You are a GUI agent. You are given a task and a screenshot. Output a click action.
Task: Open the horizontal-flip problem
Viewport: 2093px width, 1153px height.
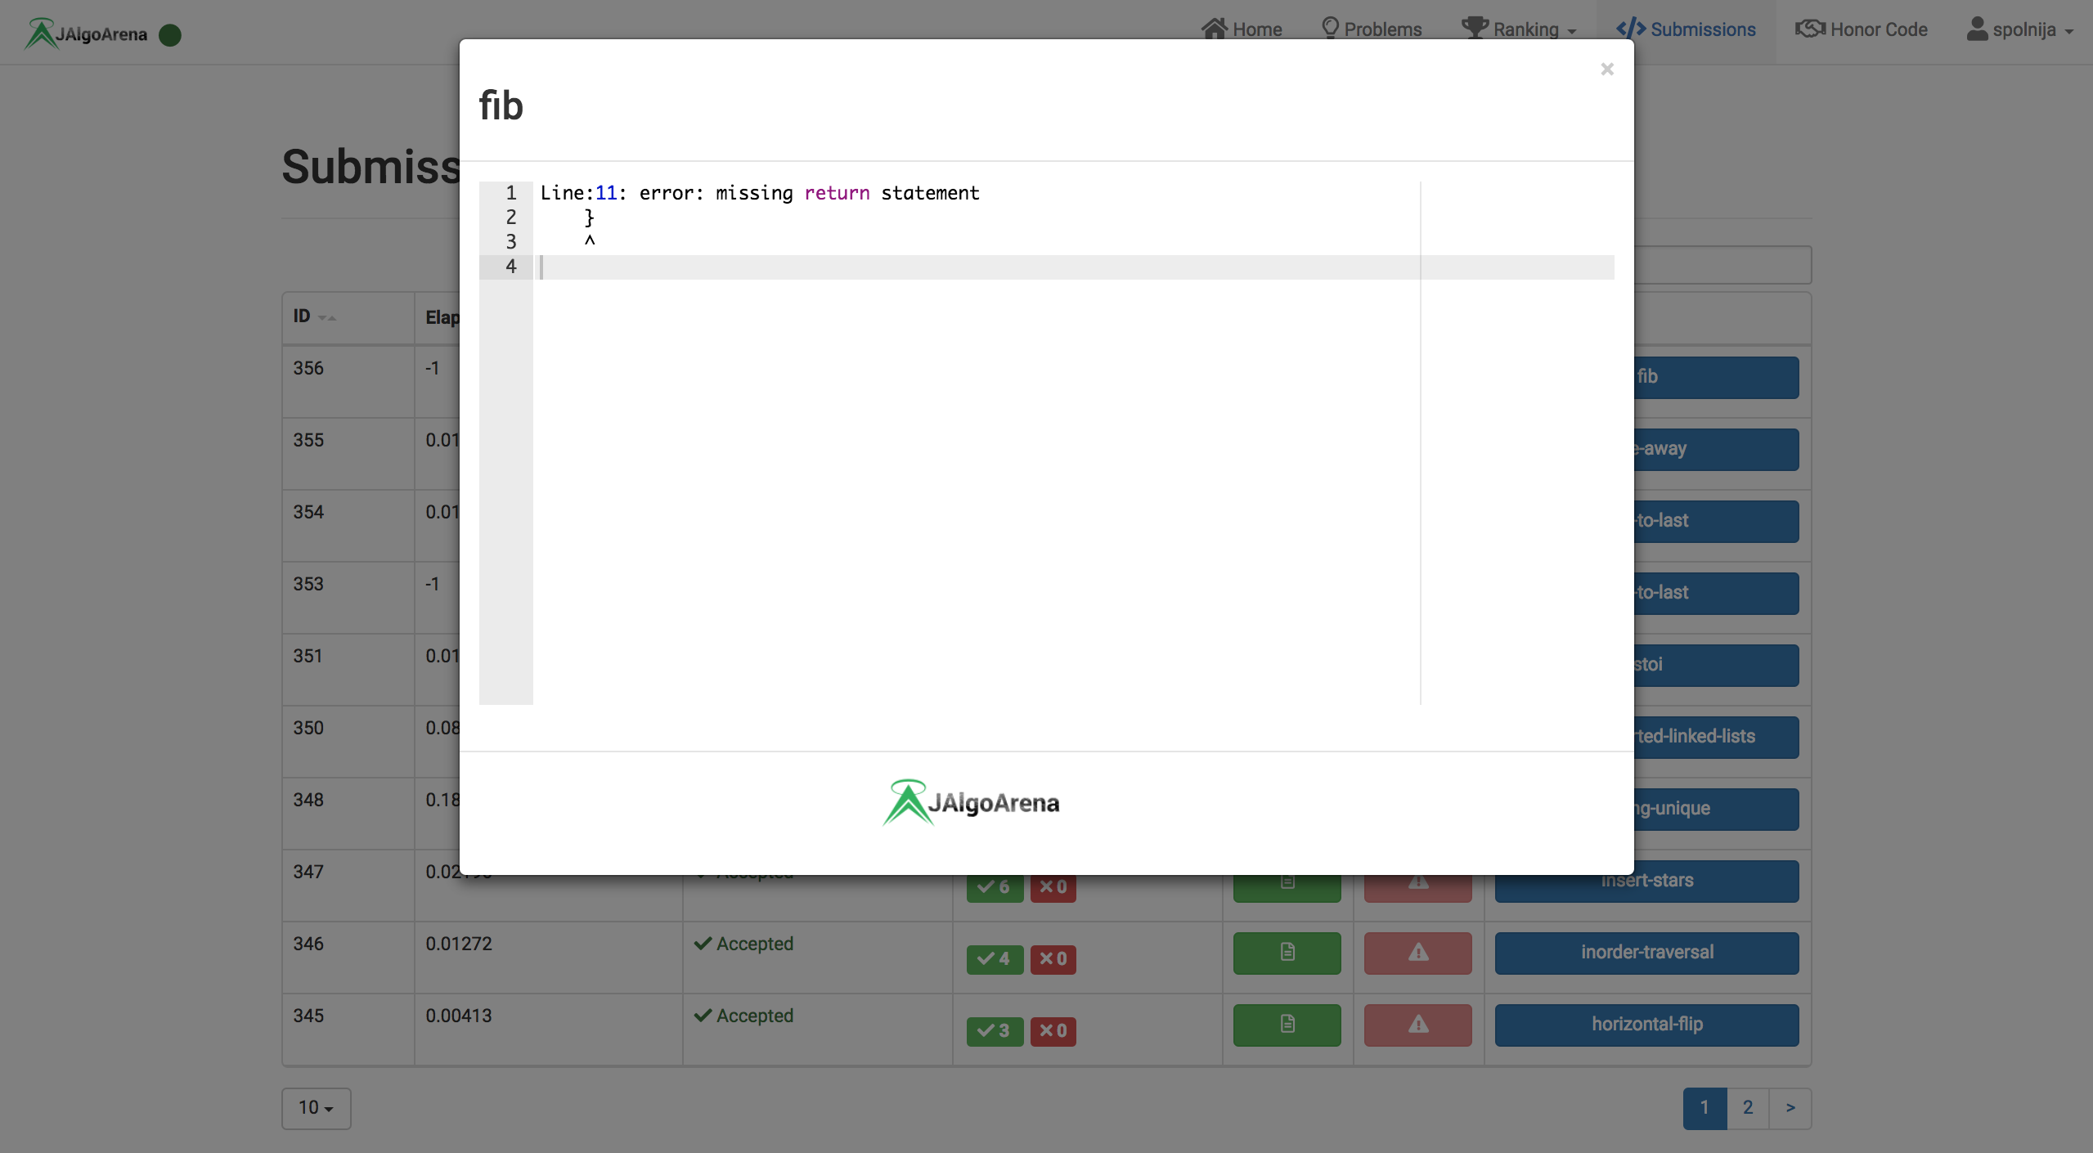tap(1646, 1025)
